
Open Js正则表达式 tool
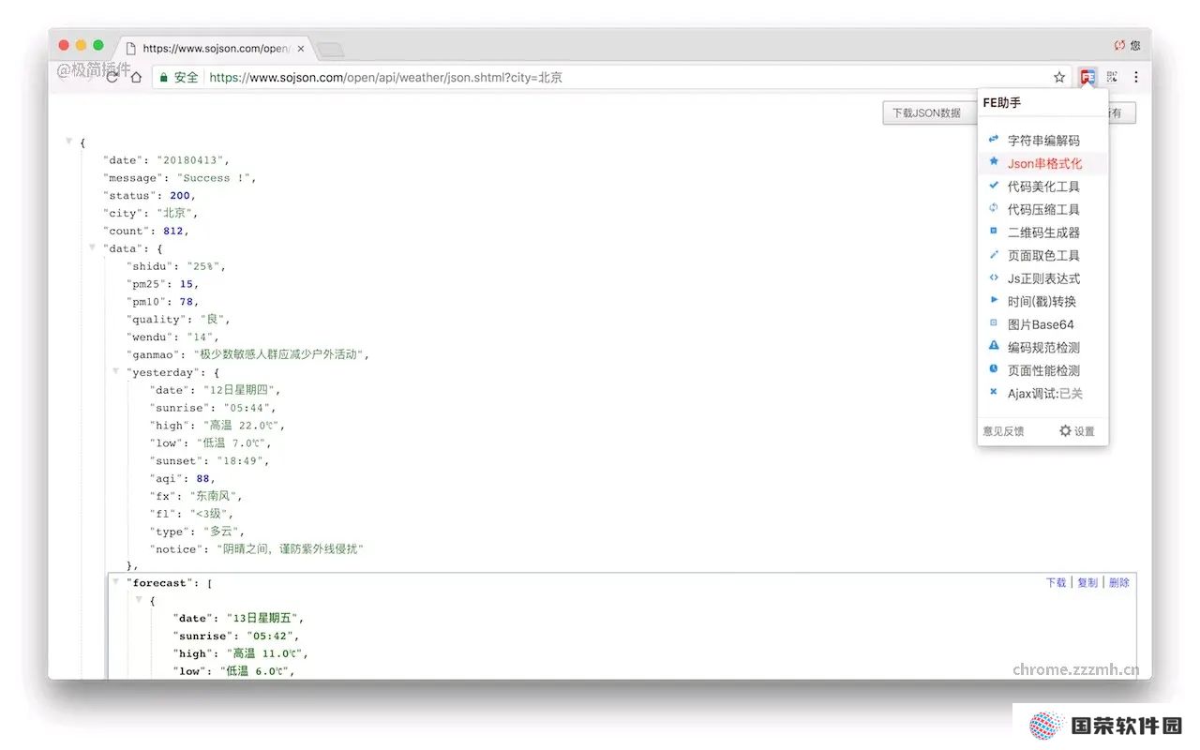(x=1042, y=278)
